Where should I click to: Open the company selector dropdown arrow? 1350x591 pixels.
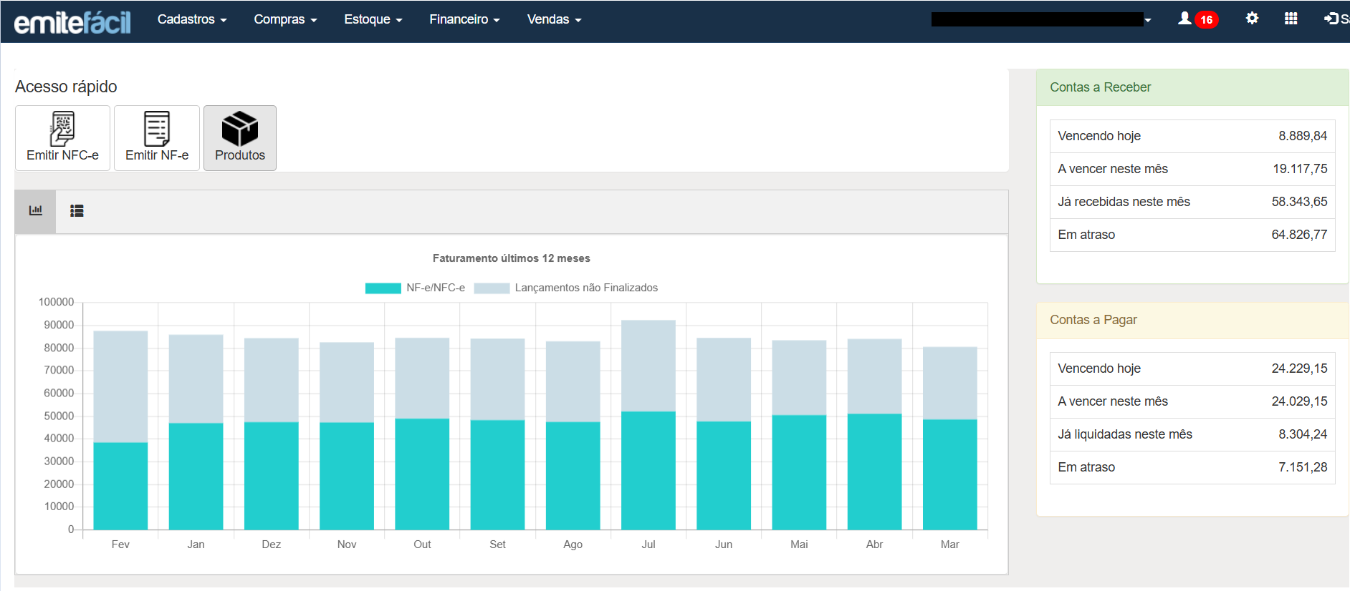(x=1148, y=20)
